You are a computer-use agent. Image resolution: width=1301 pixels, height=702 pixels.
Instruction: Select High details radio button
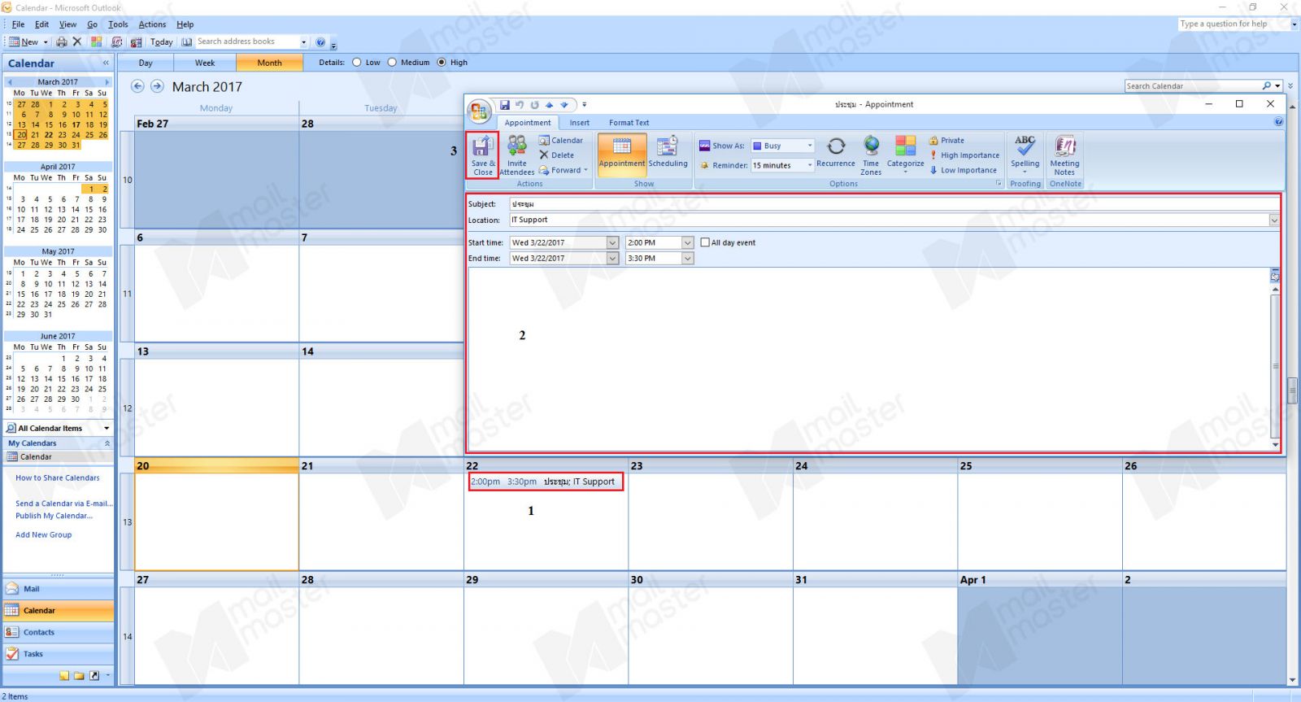point(442,62)
